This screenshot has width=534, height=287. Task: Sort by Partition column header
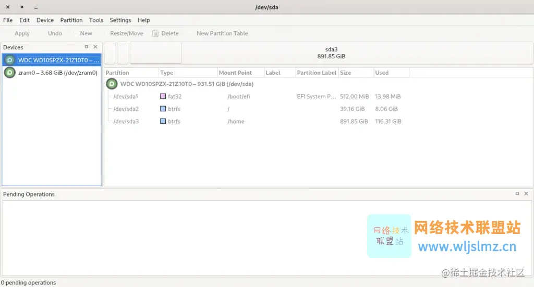(x=131, y=73)
